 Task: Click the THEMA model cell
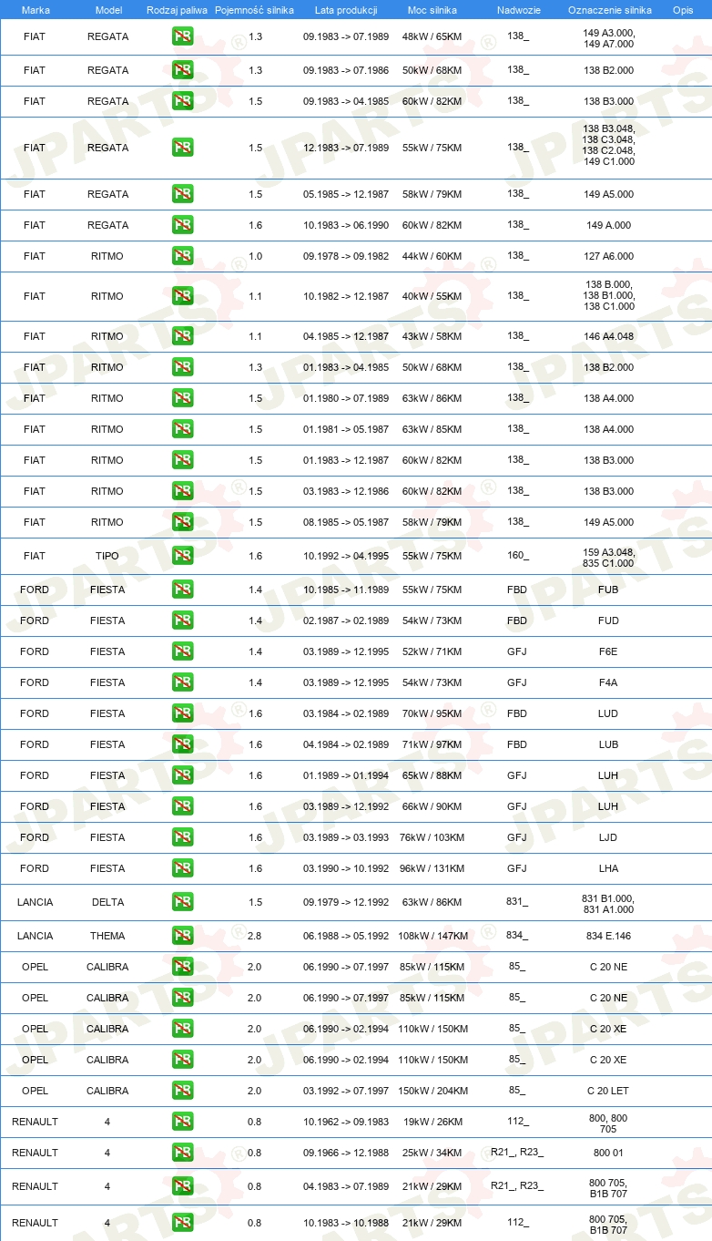[107, 936]
